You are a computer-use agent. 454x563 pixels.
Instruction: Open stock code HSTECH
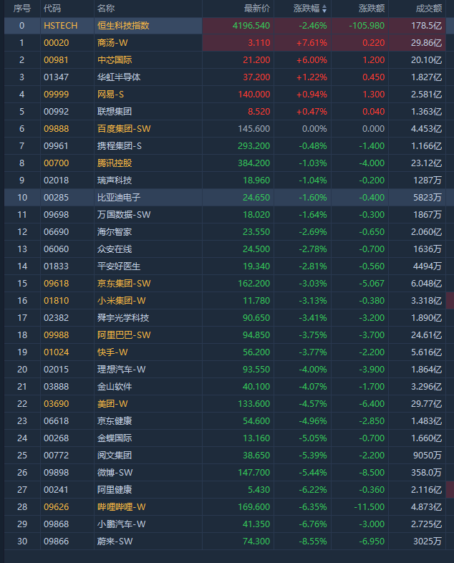pyautogui.click(x=61, y=26)
